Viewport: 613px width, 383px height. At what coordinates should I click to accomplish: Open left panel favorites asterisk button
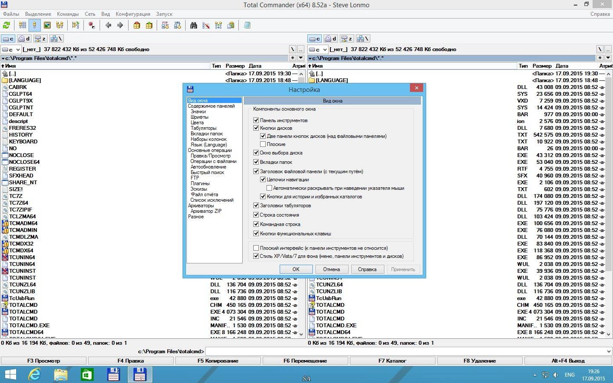pyautogui.click(x=292, y=58)
